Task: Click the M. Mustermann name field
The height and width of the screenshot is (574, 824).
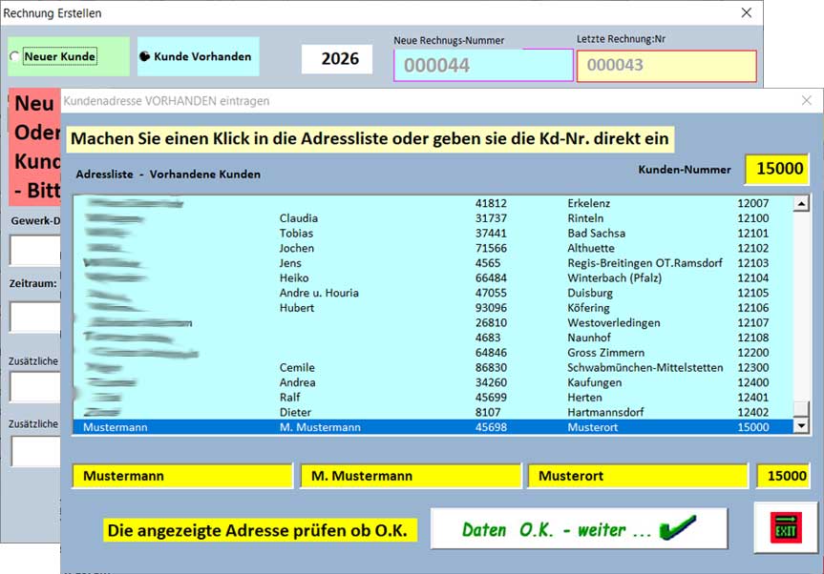Action: [411, 475]
